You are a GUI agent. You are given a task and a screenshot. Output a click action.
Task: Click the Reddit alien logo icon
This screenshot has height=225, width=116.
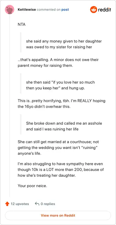click(x=94, y=10)
